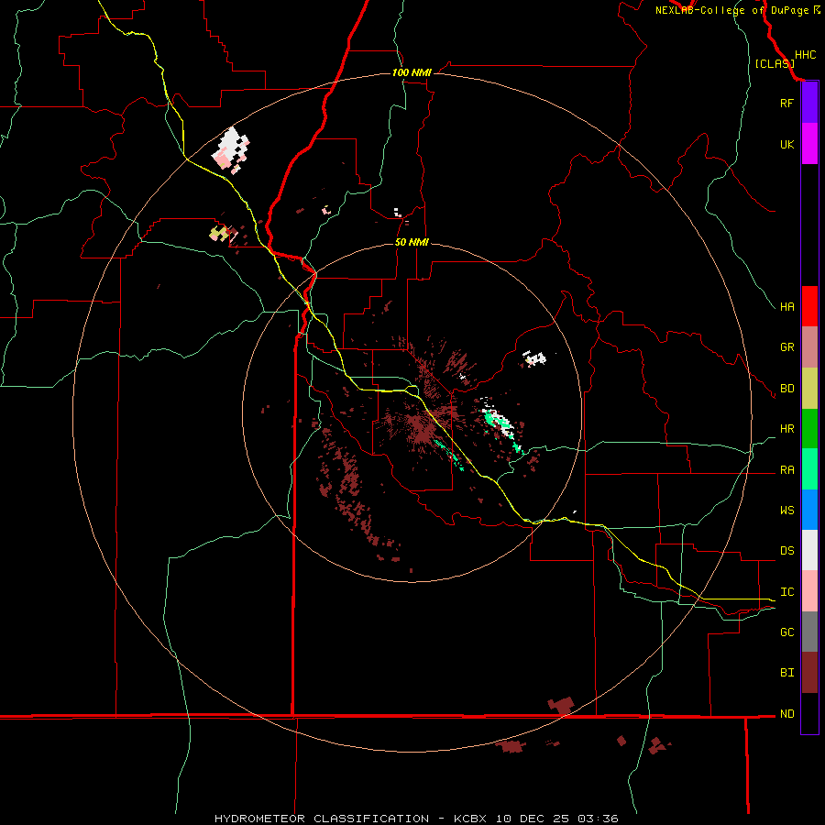The width and height of the screenshot is (825, 825).
Task: Click the DS dry snow white swatch
Action: [x=809, y=550]
